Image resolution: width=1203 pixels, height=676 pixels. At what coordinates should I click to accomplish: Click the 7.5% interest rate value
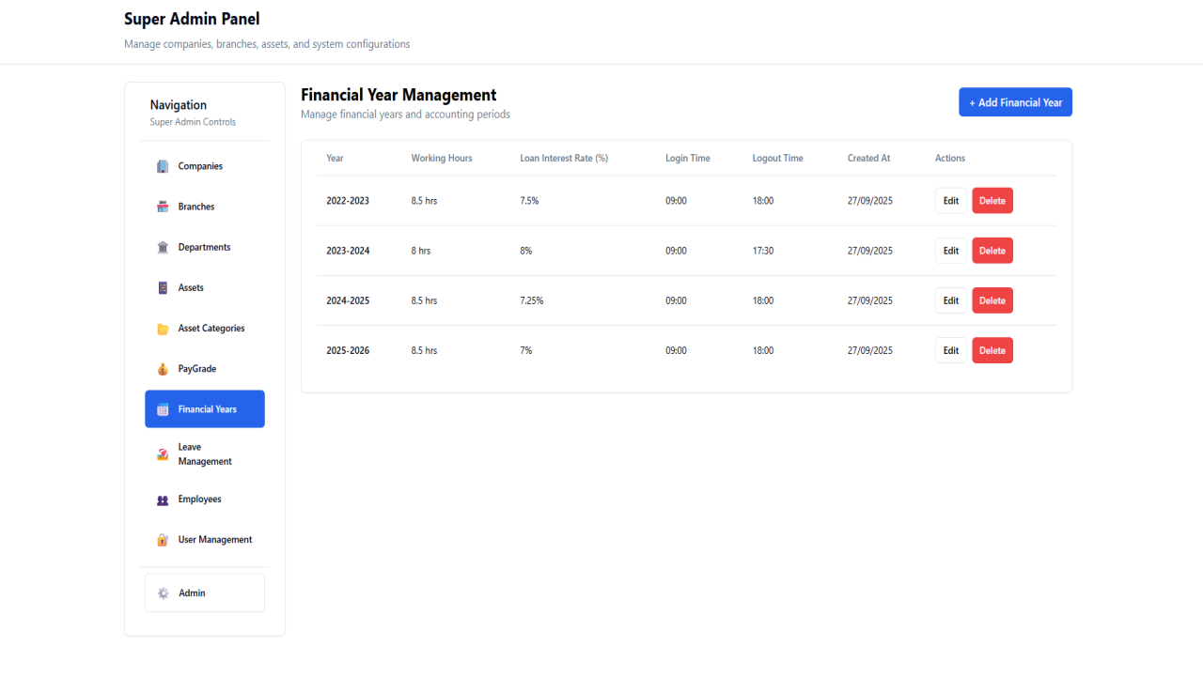pos(529,201)
